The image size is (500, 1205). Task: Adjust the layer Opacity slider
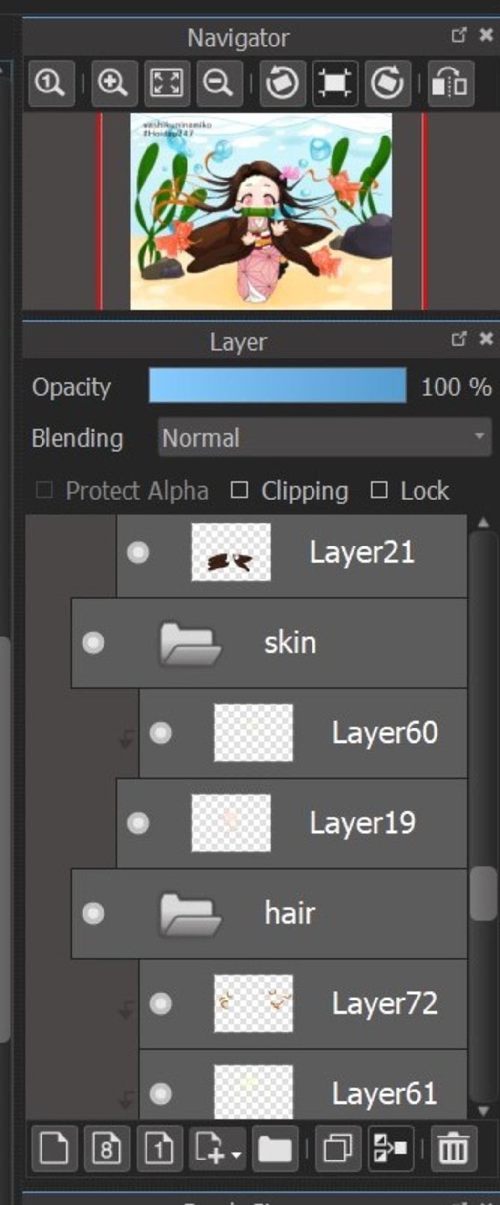pos(278,386)
